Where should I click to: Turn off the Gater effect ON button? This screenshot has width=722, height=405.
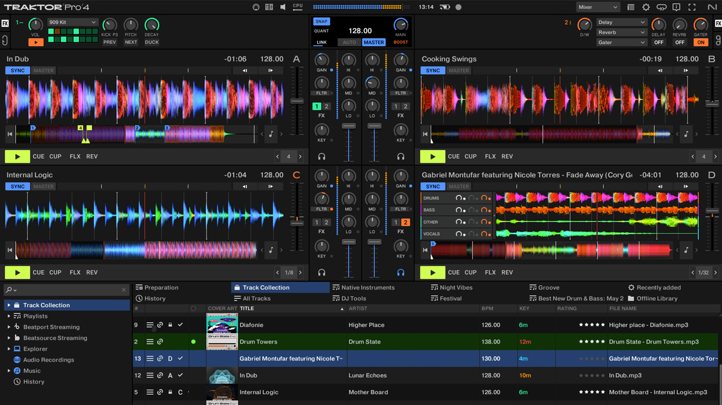pyautogui.click(x=701, y=42)
